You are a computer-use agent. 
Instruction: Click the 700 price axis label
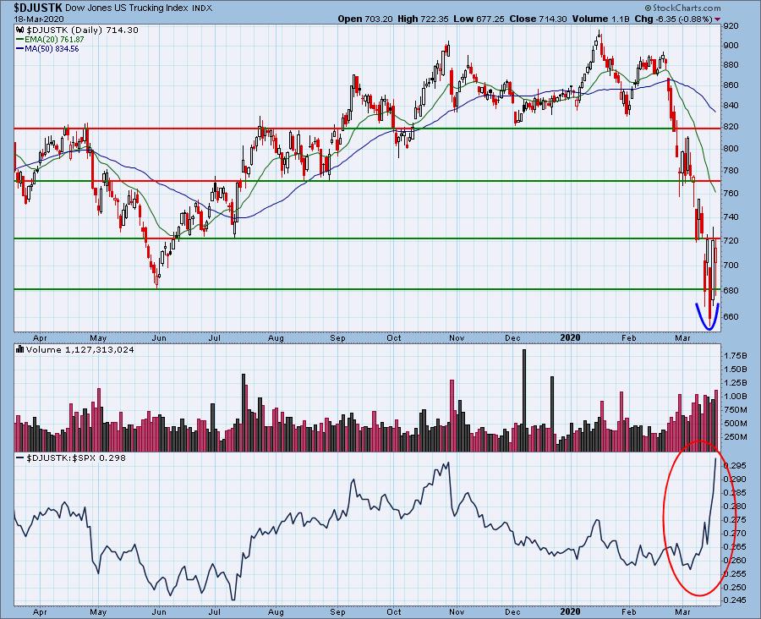731,265
